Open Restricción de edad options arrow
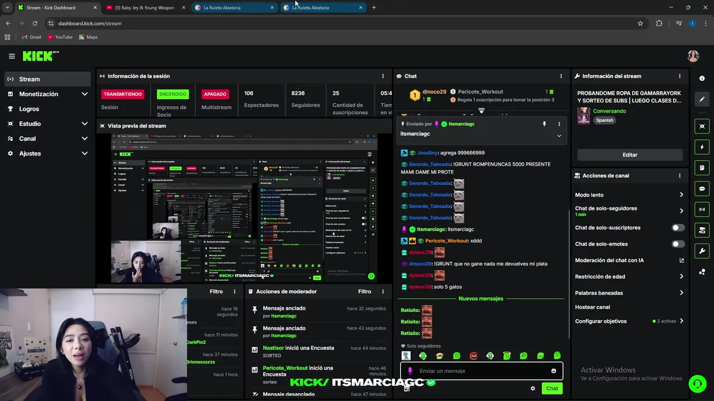 [681, 277]
